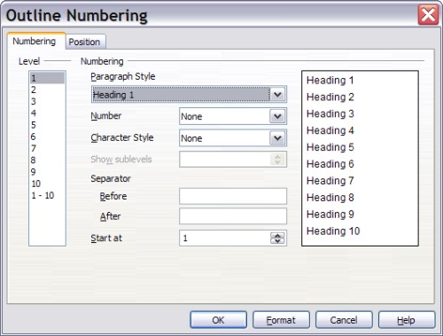Image resolution: width=443 pixels, height=336 pixels.
Task: Select level 2 in Level list
Action: tap(47, 90)
